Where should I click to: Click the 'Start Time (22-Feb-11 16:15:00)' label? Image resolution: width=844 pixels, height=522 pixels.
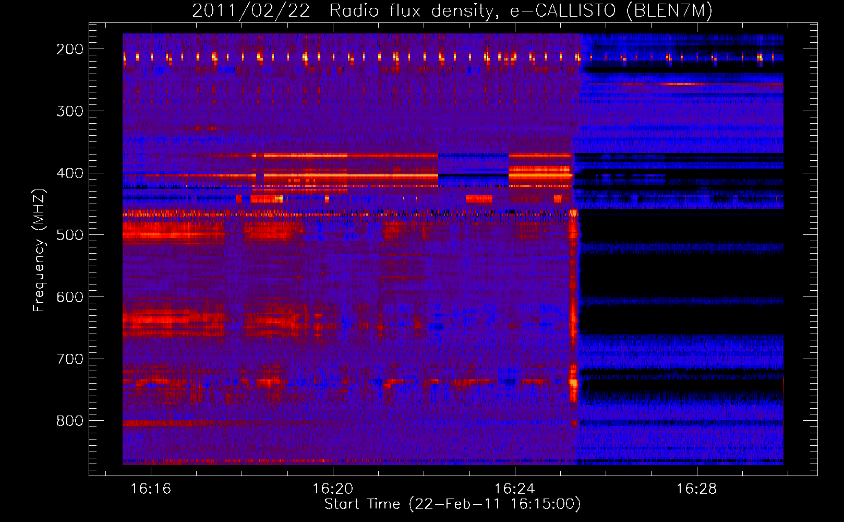[453, 504]
